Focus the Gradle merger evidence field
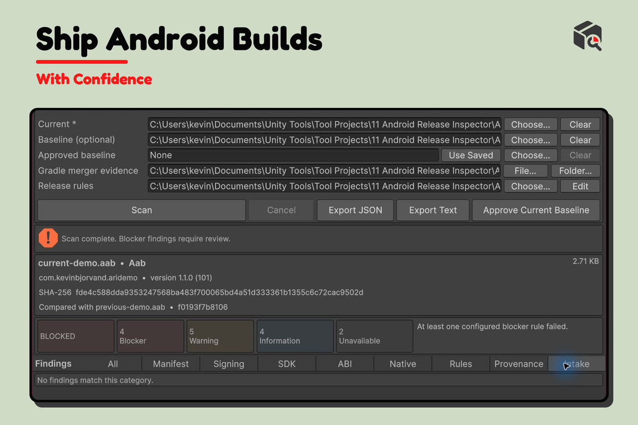 [x=324, y=171]
